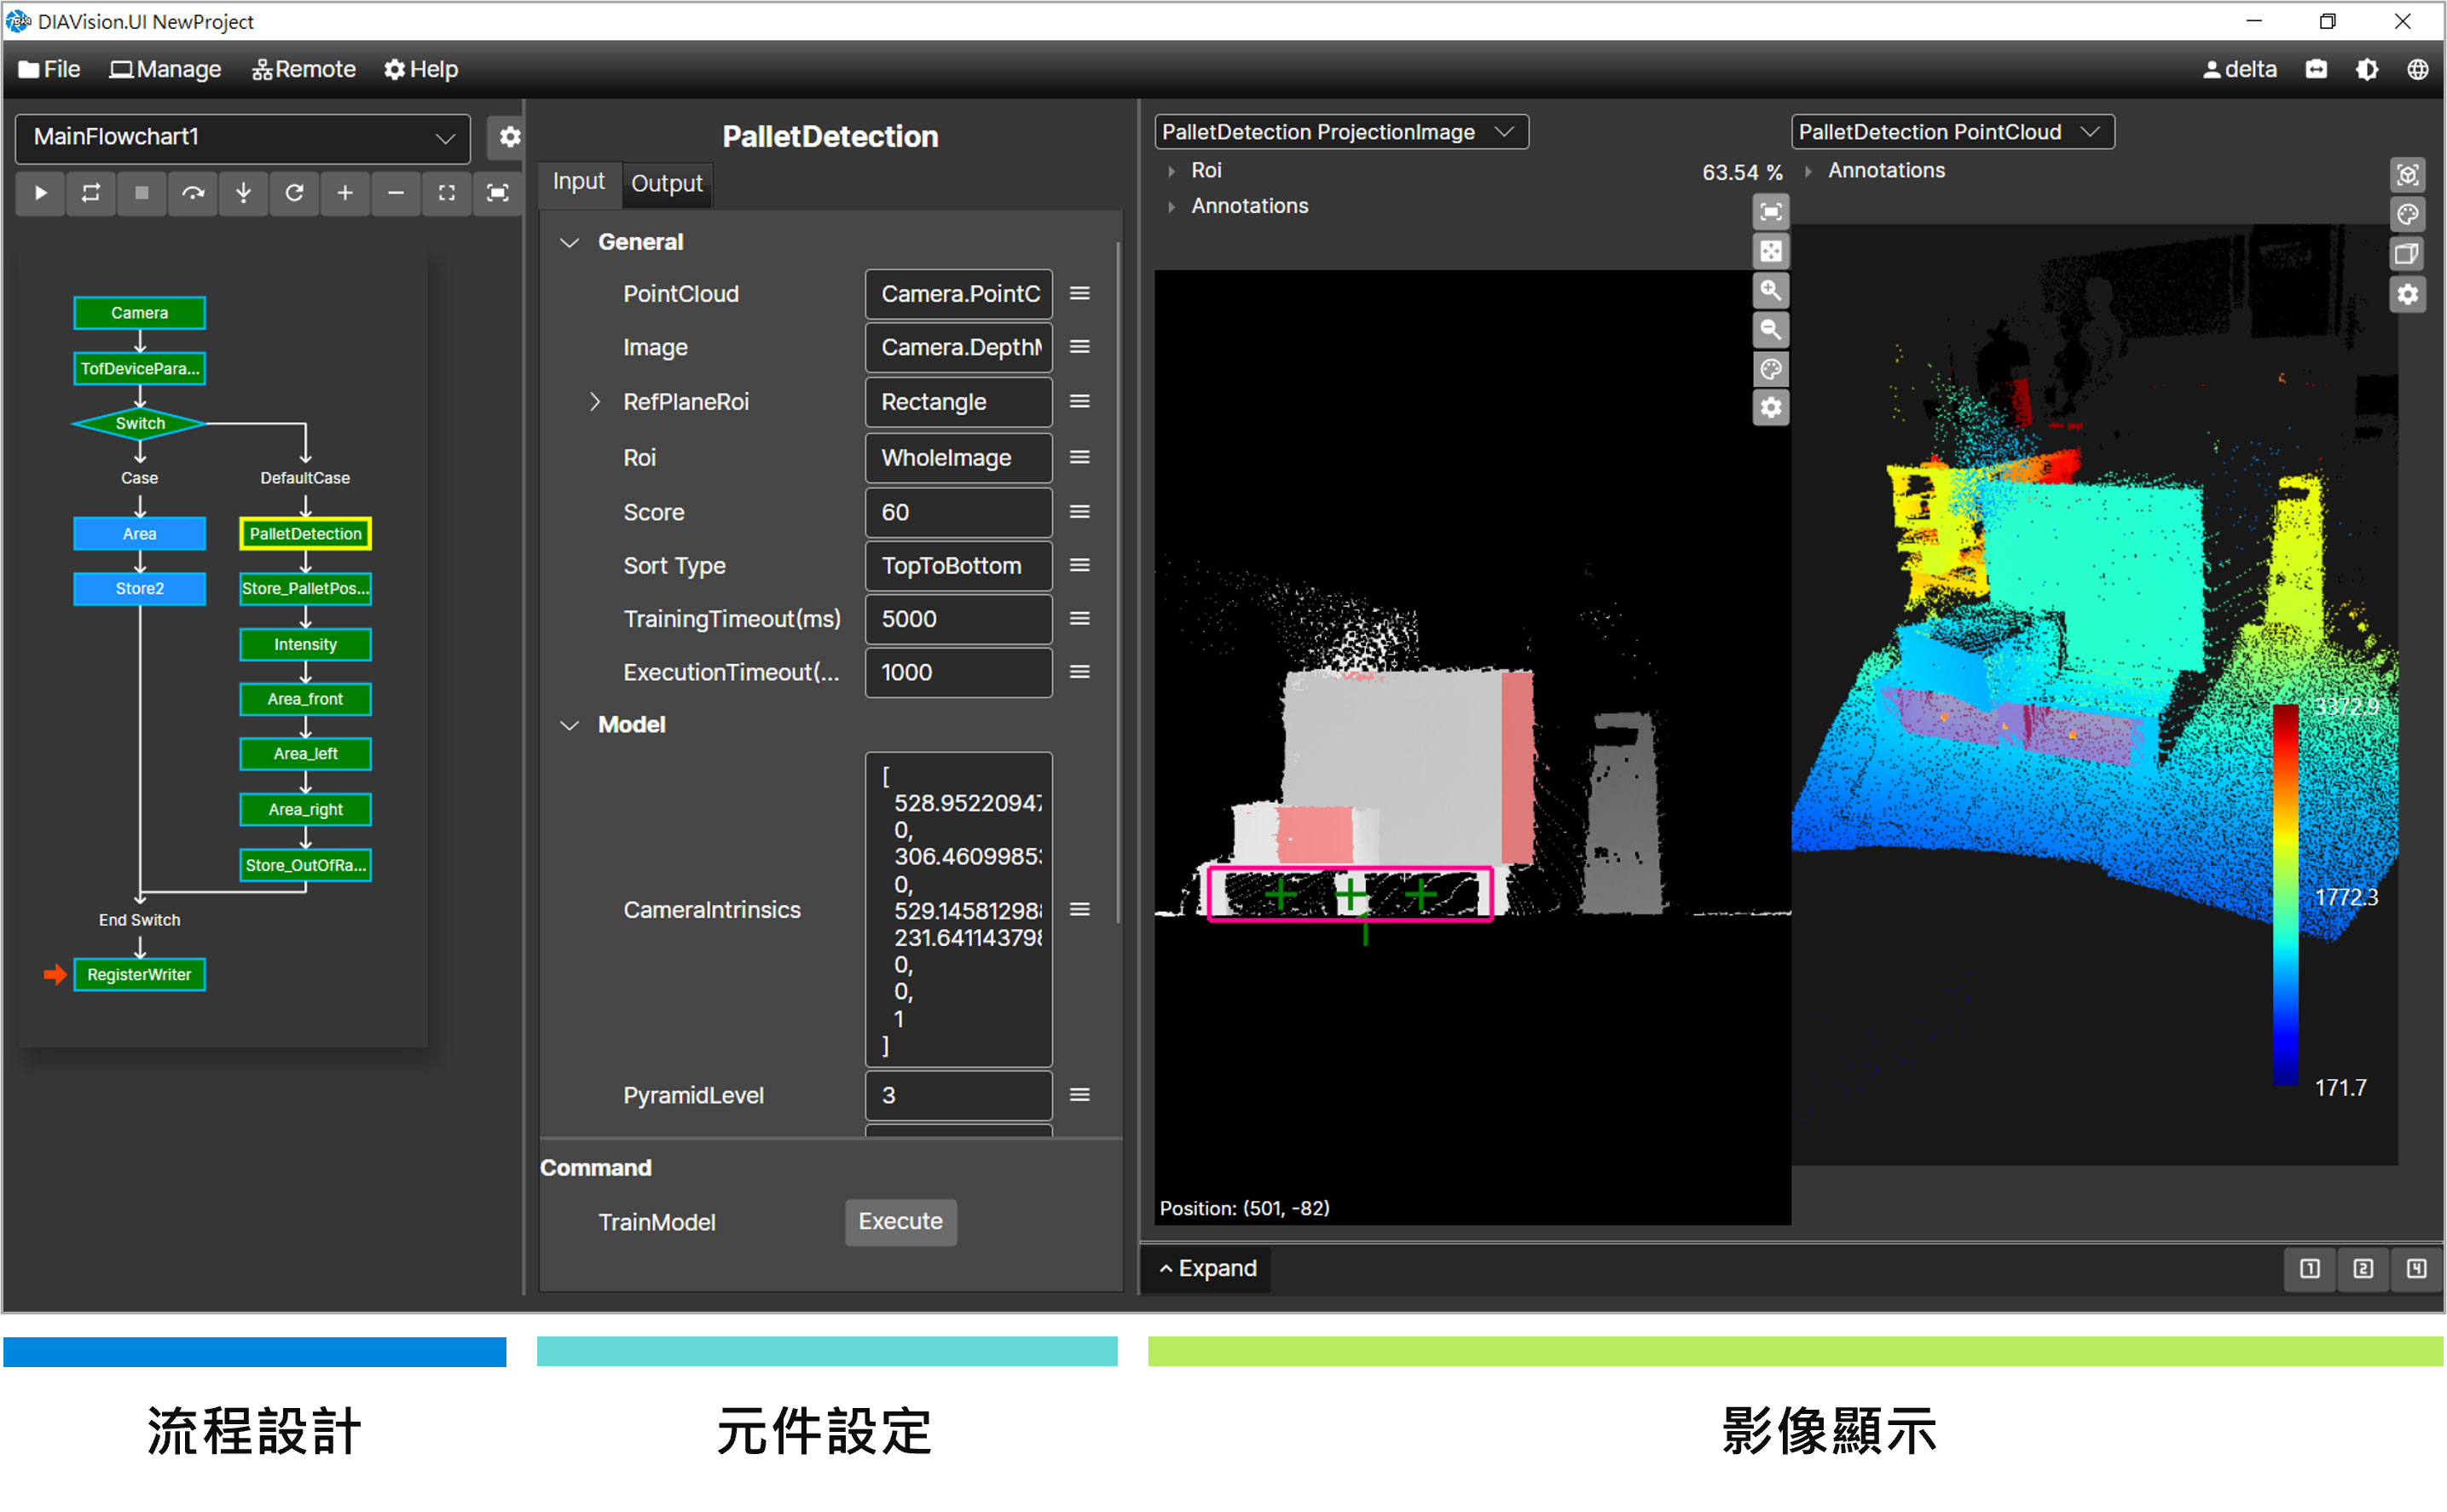Click the step over curved-arrow icon
The width and height of the screenshot is (2447, 1512).
[x=193, y=193]
